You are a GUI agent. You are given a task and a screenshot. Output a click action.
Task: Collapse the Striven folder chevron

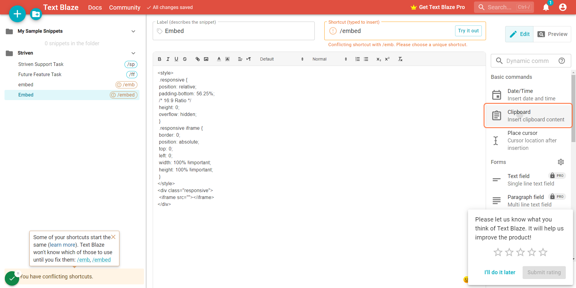(133, 53)
